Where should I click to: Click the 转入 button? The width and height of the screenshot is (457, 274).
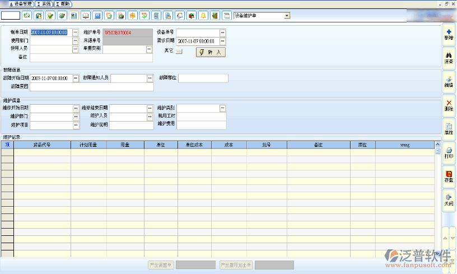tap(211, 52)
